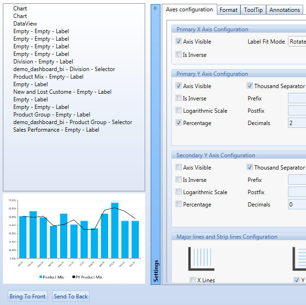Open the Label Fit Mode dropdown

pos(297,42)
